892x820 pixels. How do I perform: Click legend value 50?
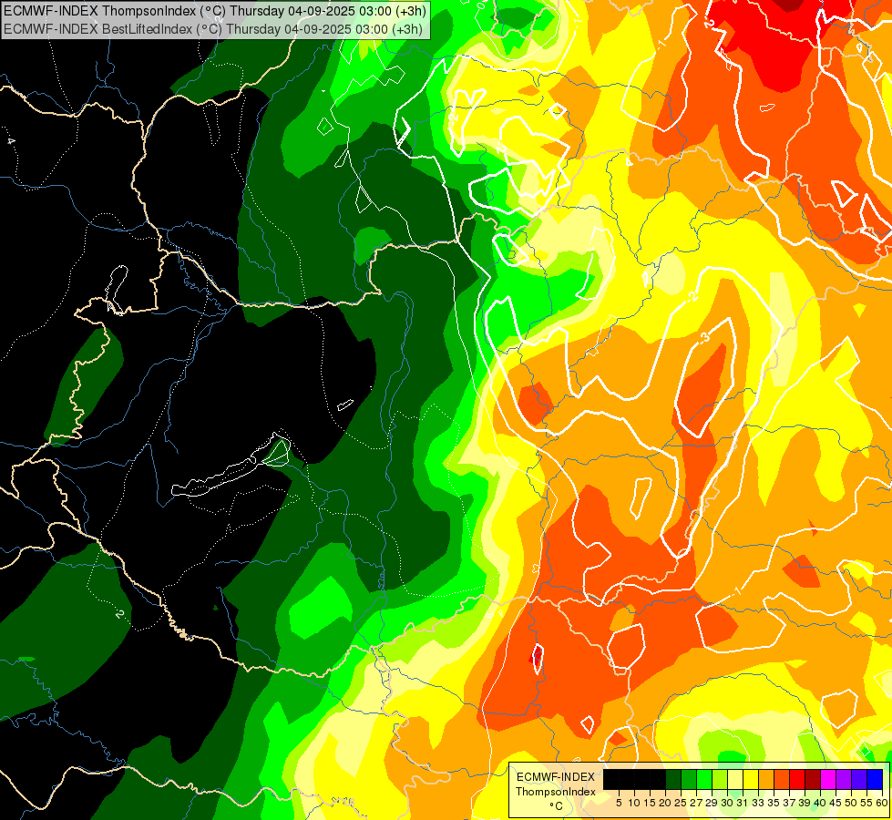[x=850, y=803]
